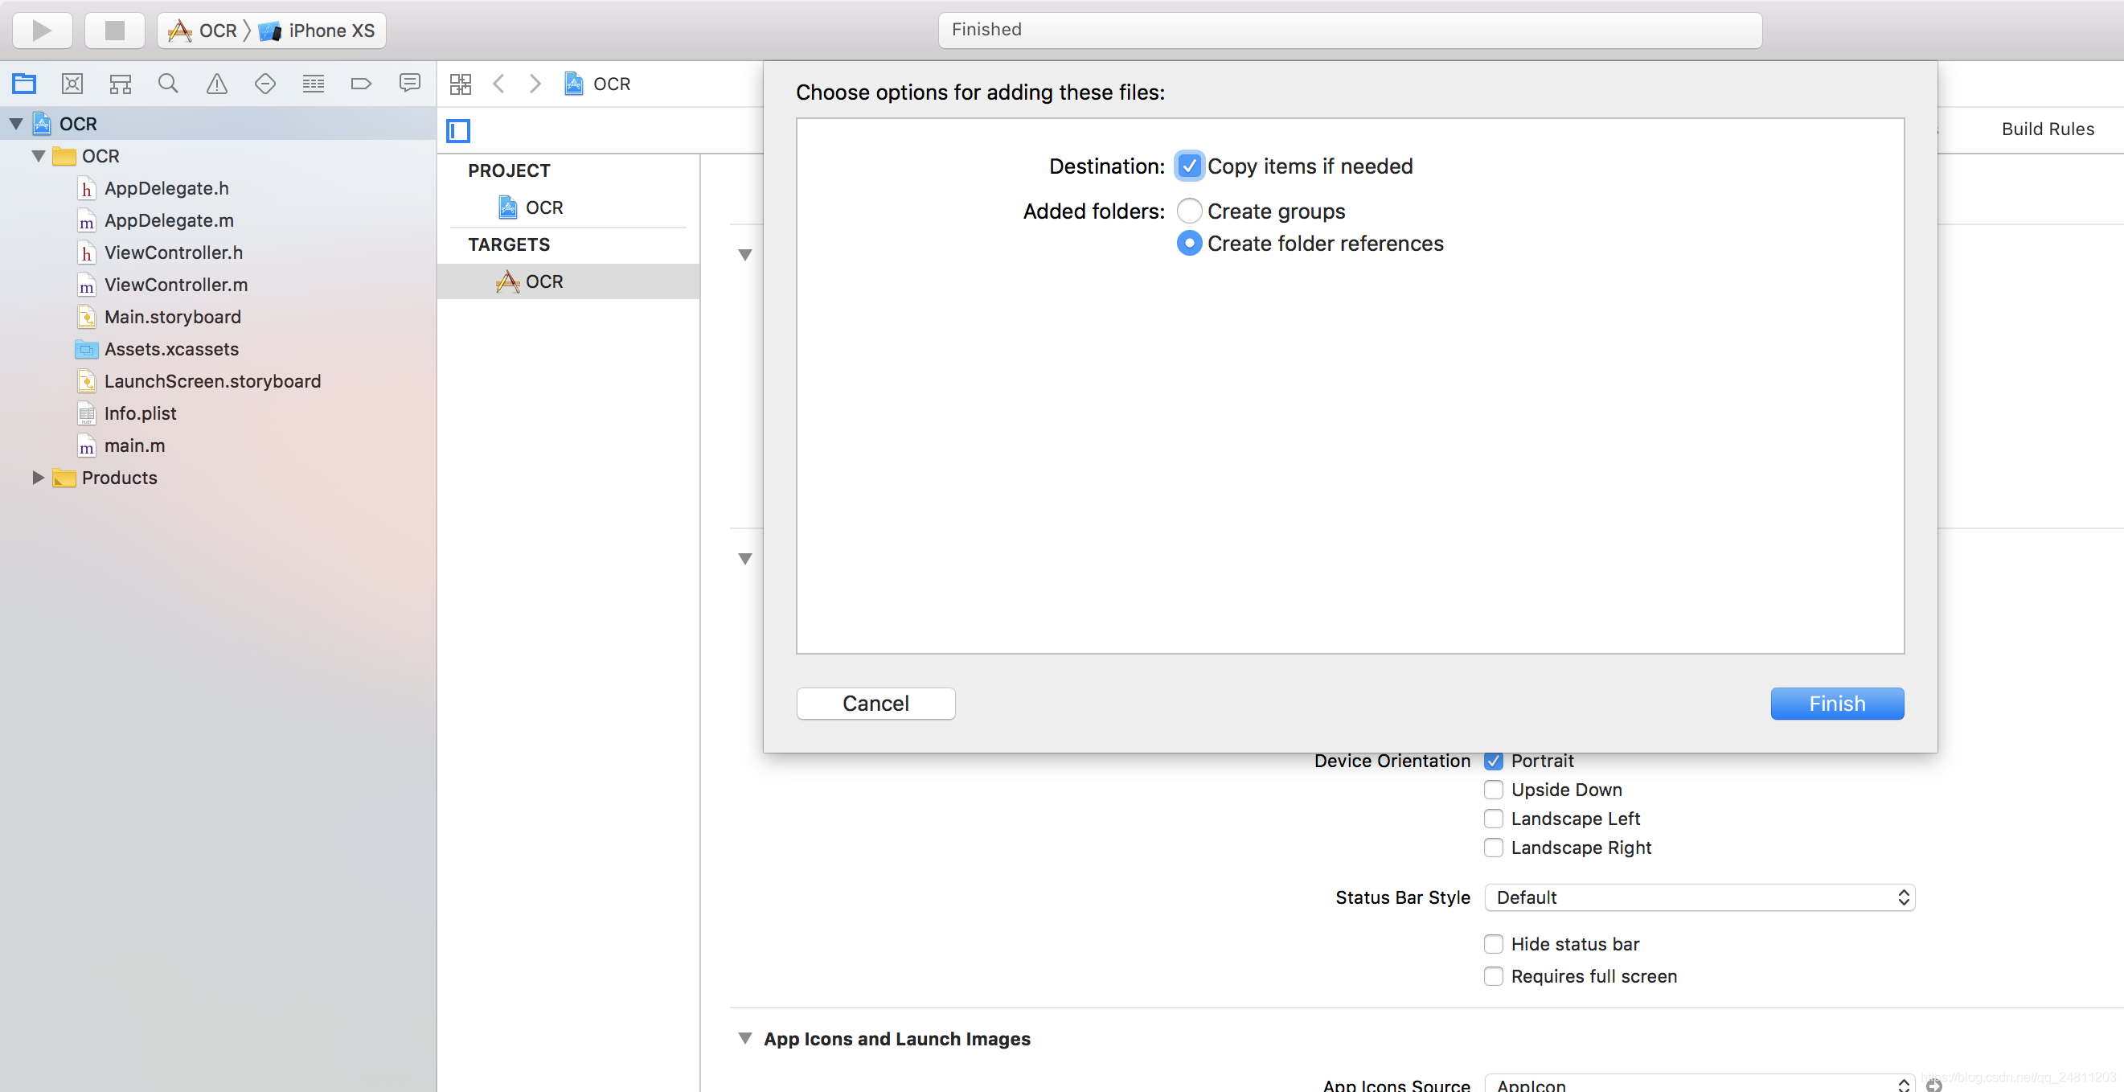Open the Debug navigator

(x=314, y=84)
